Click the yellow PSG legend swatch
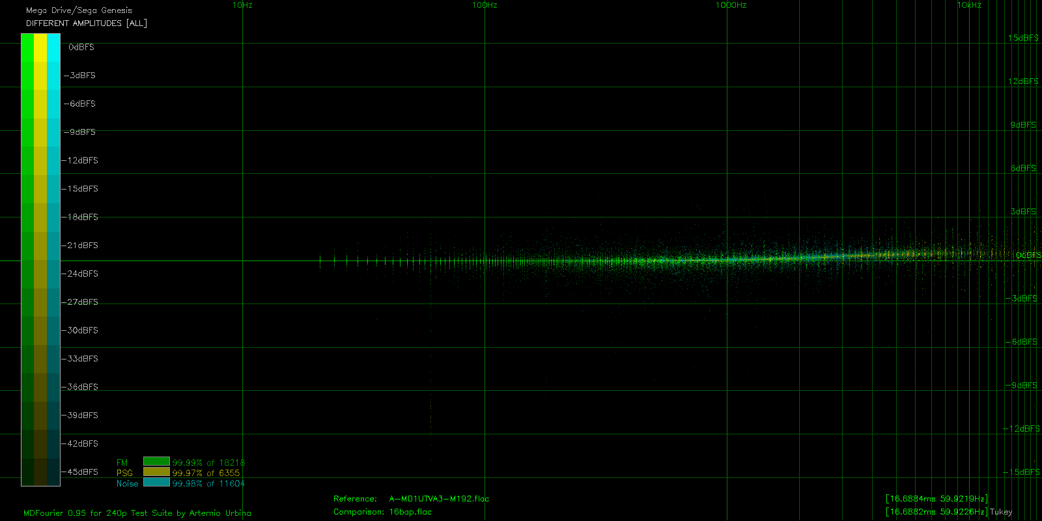The image size is (1042, 521). click(x=156, y=472)
